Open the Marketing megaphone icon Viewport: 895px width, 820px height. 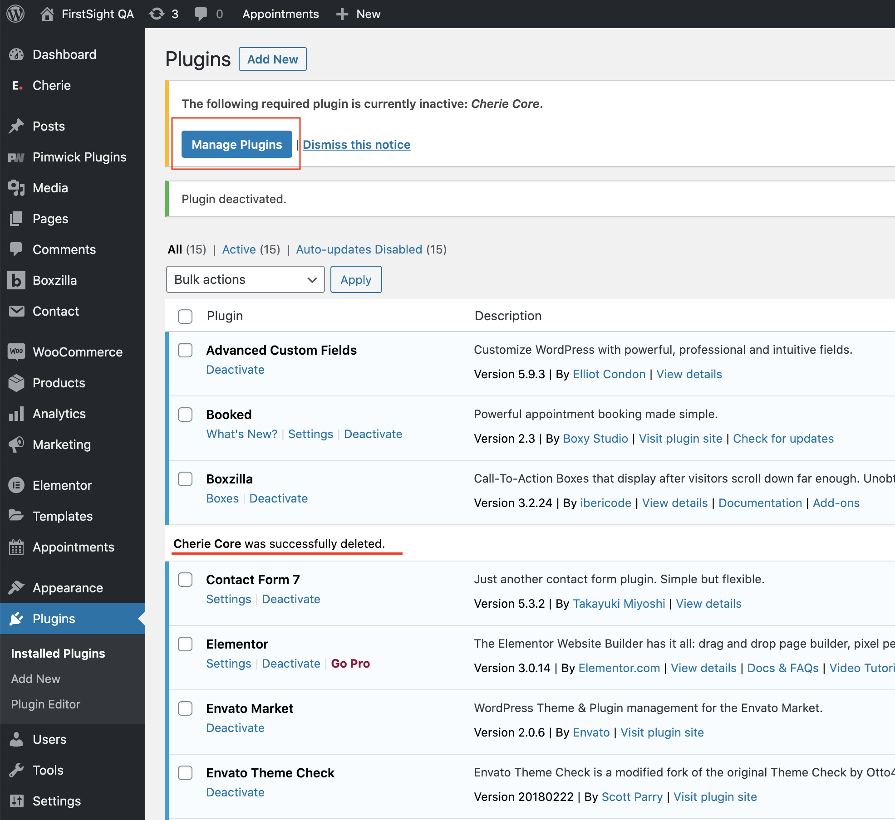tap(16, 444)
